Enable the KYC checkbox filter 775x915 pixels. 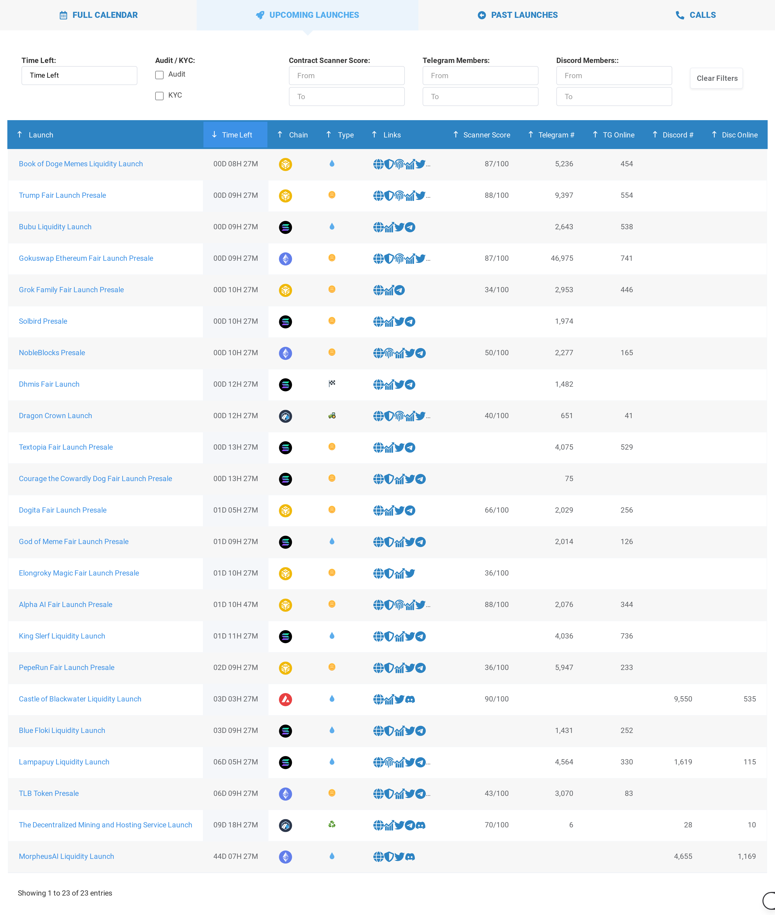[x=159, y=96]
